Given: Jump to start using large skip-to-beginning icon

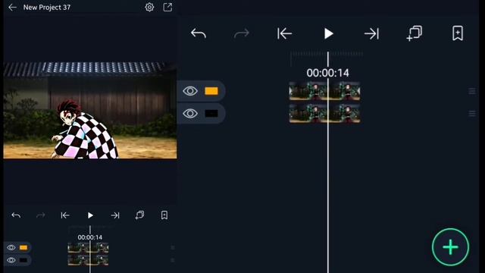Looking at the screenshot, I should click(x=284, y=33).
